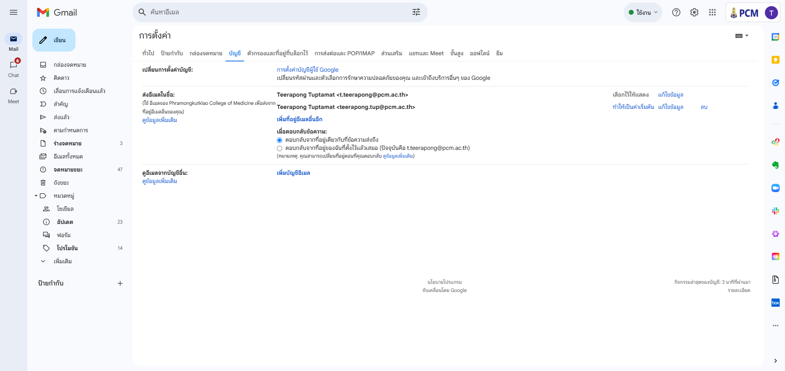The image size is (785, 371).
Task: Open Zoom add-on in side panel
Action: click(x=775, y=188)
